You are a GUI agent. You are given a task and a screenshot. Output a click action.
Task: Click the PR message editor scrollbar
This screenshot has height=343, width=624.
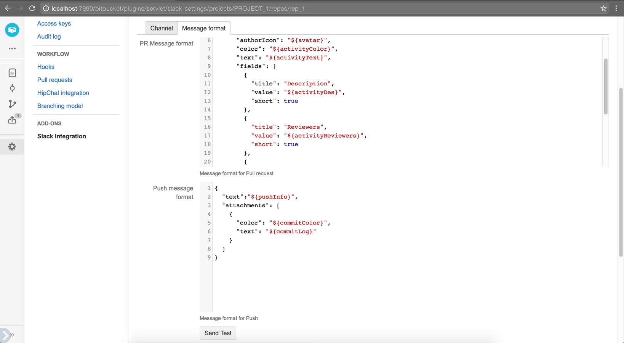pyautogui.click(x=605, y=87)
